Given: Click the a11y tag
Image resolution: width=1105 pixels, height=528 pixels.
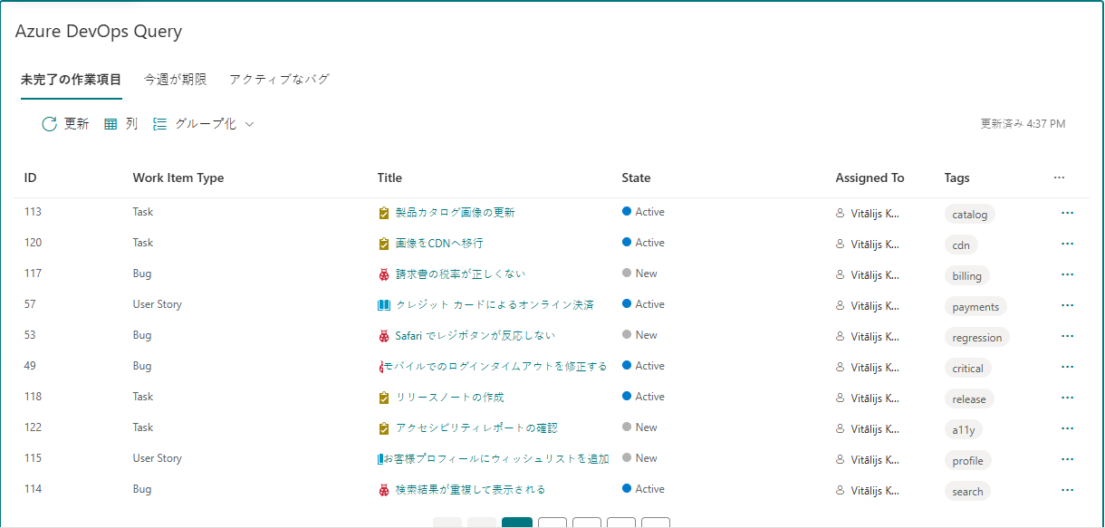Looking at the screenshot, I should (x=963, y=430).
